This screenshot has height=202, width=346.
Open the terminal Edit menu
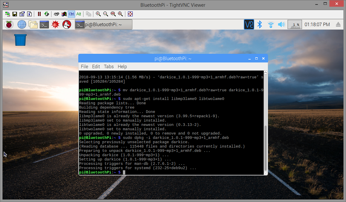[x=96, y=67]
